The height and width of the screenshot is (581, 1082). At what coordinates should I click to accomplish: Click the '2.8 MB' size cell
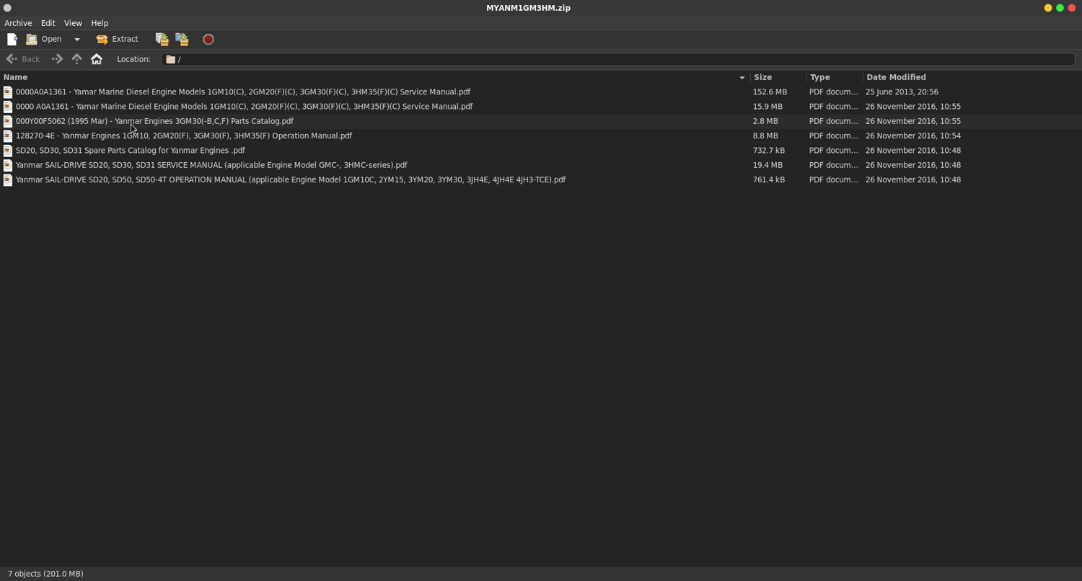(765, 121)
